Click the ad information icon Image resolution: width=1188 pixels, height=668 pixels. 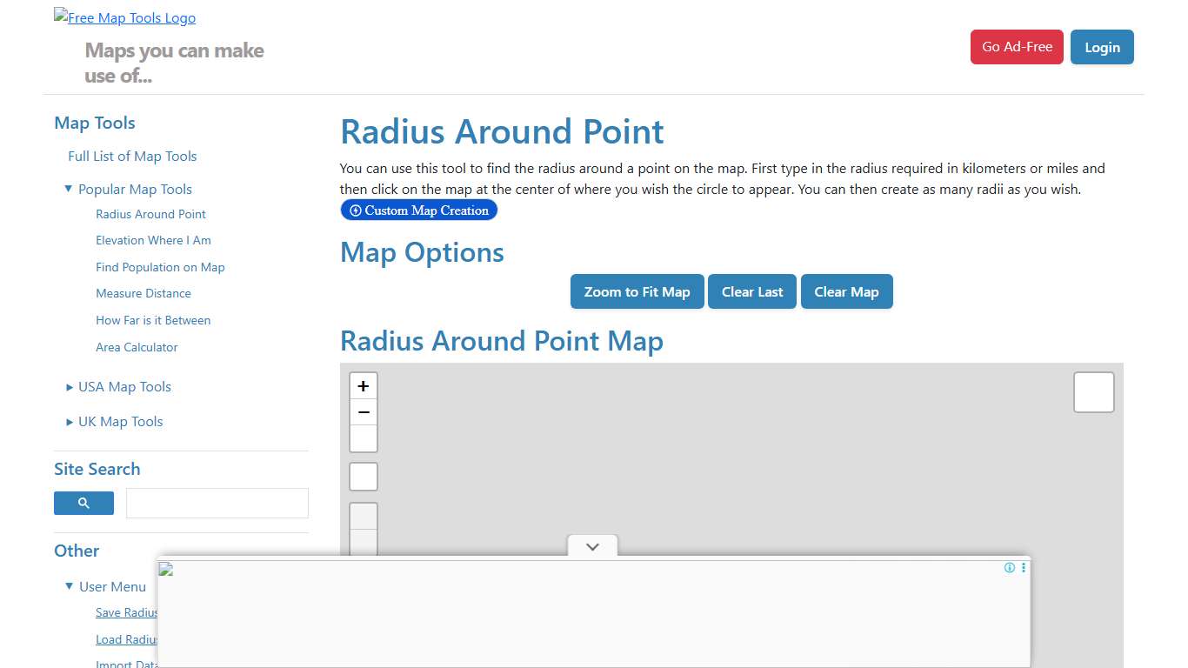pyautogui.click(x=1010, y=567)
